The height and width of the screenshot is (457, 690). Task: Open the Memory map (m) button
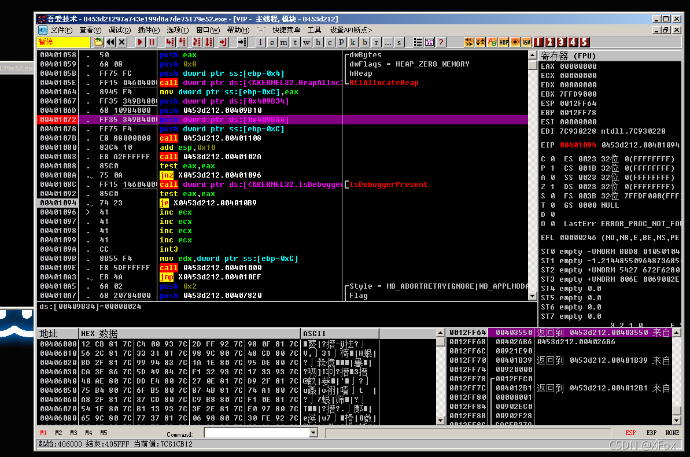click(x=284, y=42)
